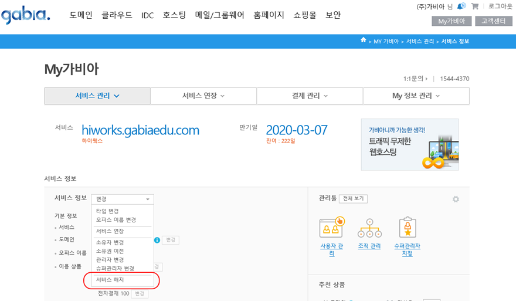Open the 메일/그룹웨어 top menu
This screenshot has width=516, height=301.
(219, 15)
